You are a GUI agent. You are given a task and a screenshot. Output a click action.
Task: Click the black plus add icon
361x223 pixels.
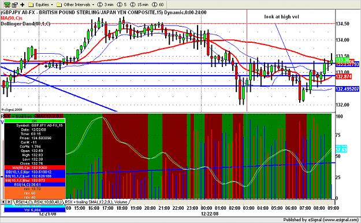pos(23,5)
